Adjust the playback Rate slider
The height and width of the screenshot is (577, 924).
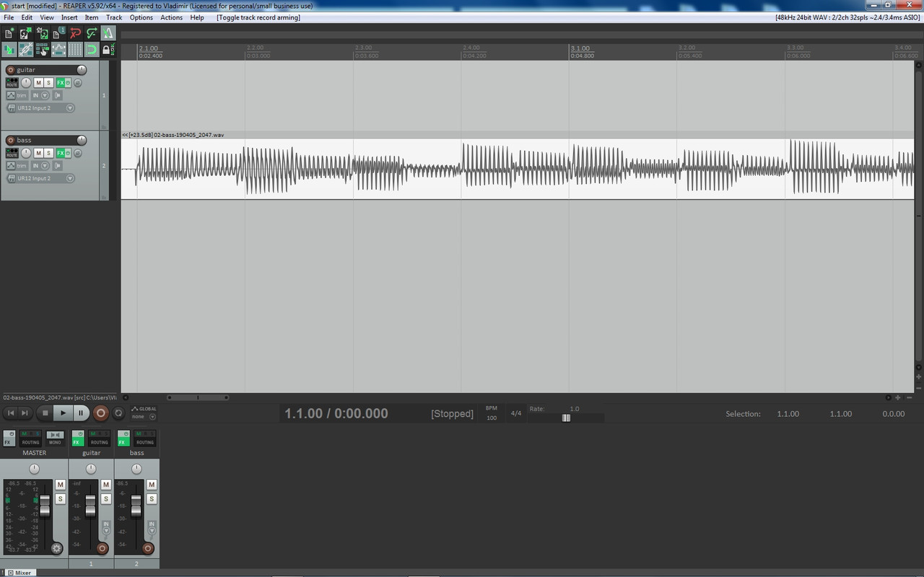[566, 418]
